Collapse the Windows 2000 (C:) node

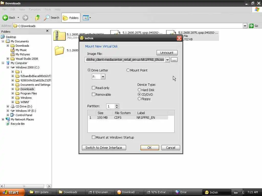[x=8, y=67]
